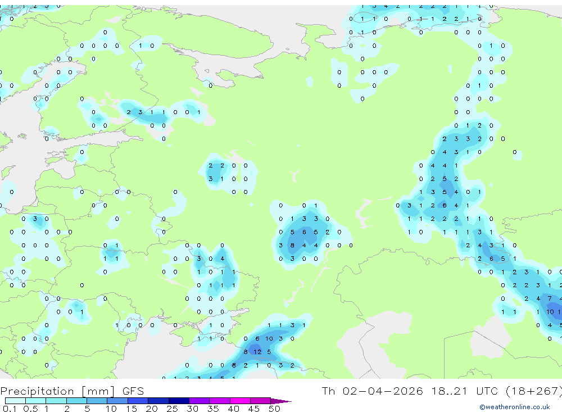The width and height of the screenshot is (562, 412).
Task: Click the 25–30 mm dark blue swatch
Action: click(179, 401)
